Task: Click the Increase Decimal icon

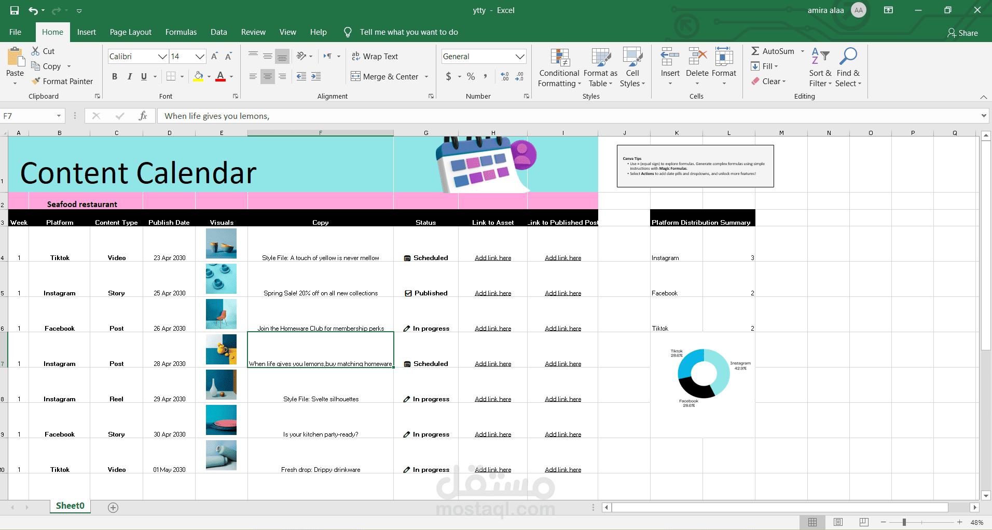Action: coord(505,76)
